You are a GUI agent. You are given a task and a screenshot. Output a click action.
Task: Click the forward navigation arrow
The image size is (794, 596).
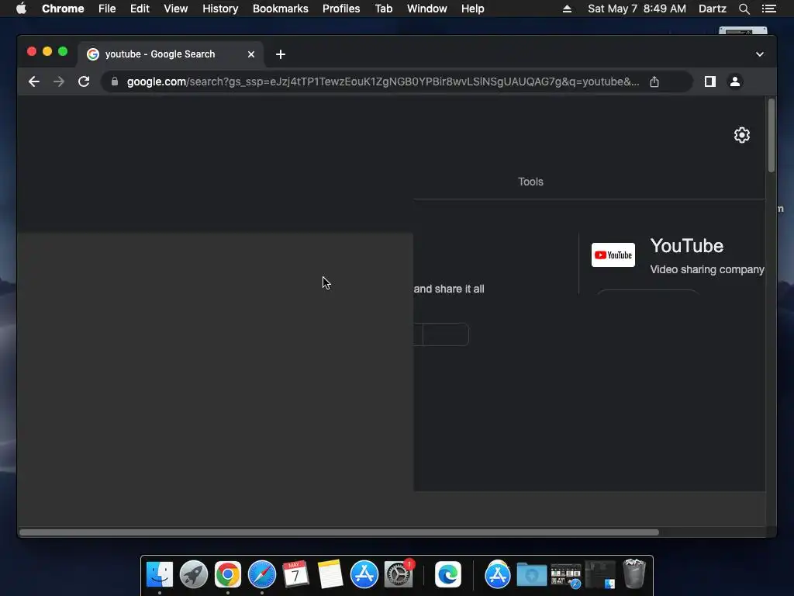click(59, 81)
